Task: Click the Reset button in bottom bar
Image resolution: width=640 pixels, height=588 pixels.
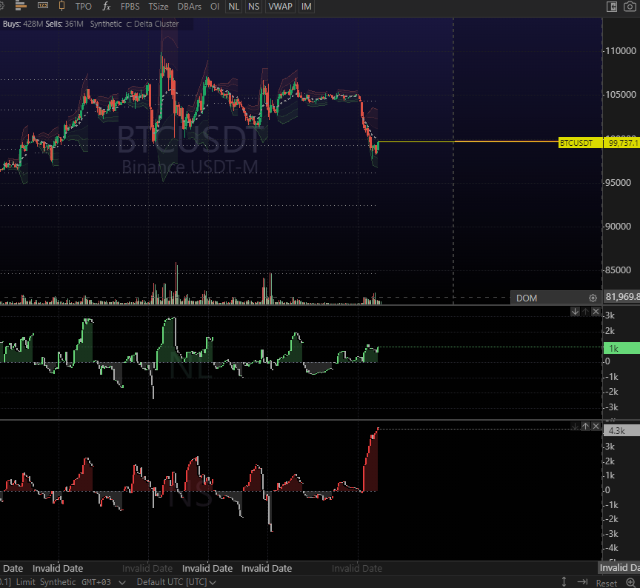Action: point(607,583)
